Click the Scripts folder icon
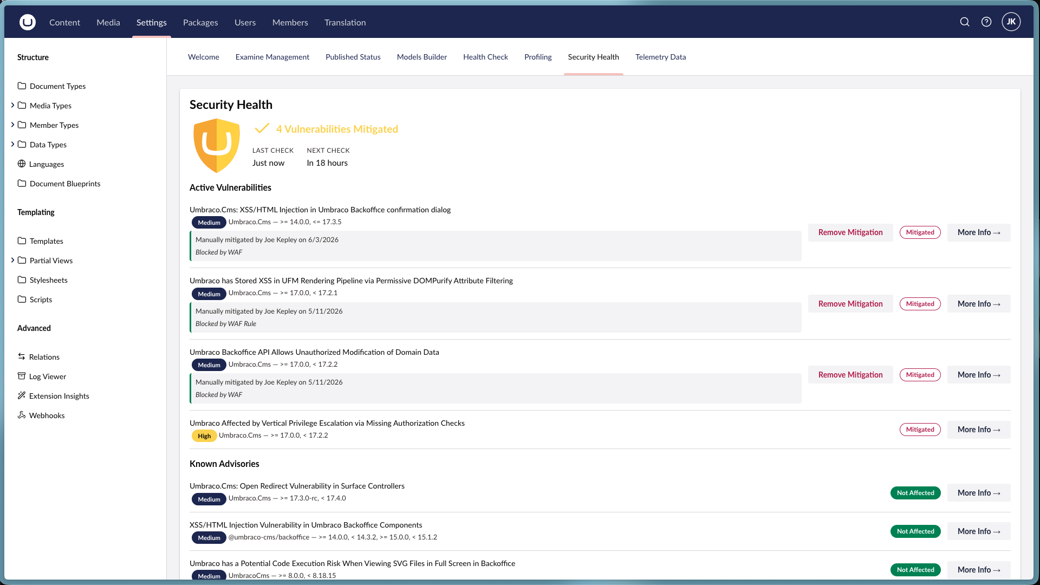Screen dimensions: 1040x585 pos(22,300)
